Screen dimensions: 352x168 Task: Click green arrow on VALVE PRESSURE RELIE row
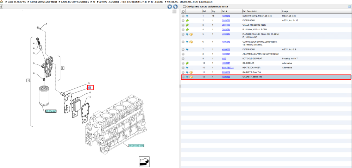pos(187,25)
